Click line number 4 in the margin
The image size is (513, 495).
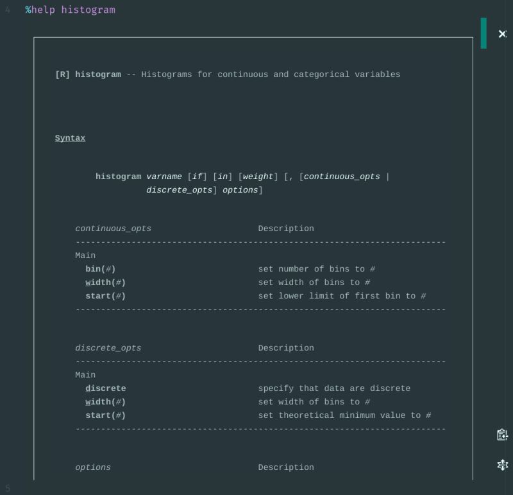tap(7, 10)
